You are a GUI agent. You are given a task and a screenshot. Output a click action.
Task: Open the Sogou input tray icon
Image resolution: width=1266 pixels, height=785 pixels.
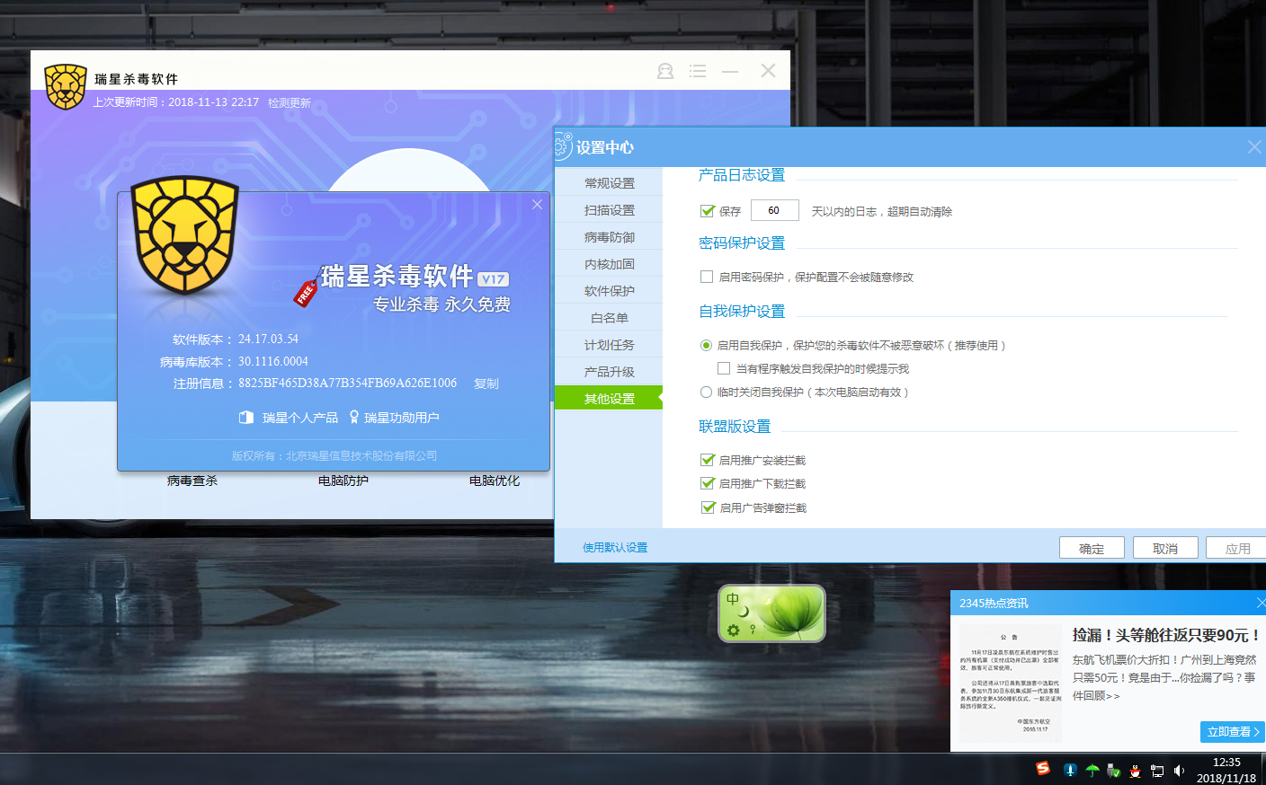coord(1043,769)
